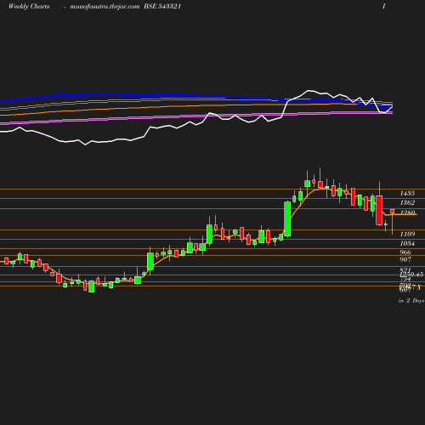Click the "in 2 Days" caption
Image resolution: width=425 pixels, height=425 pixels.
411,301
